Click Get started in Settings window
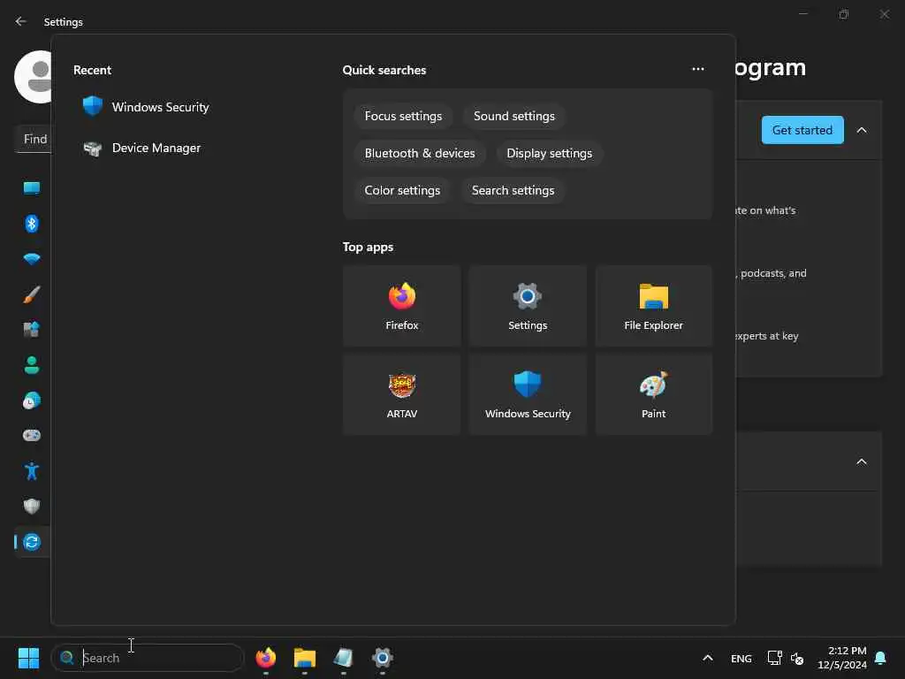The image size is (905, 679). (802, 130)
